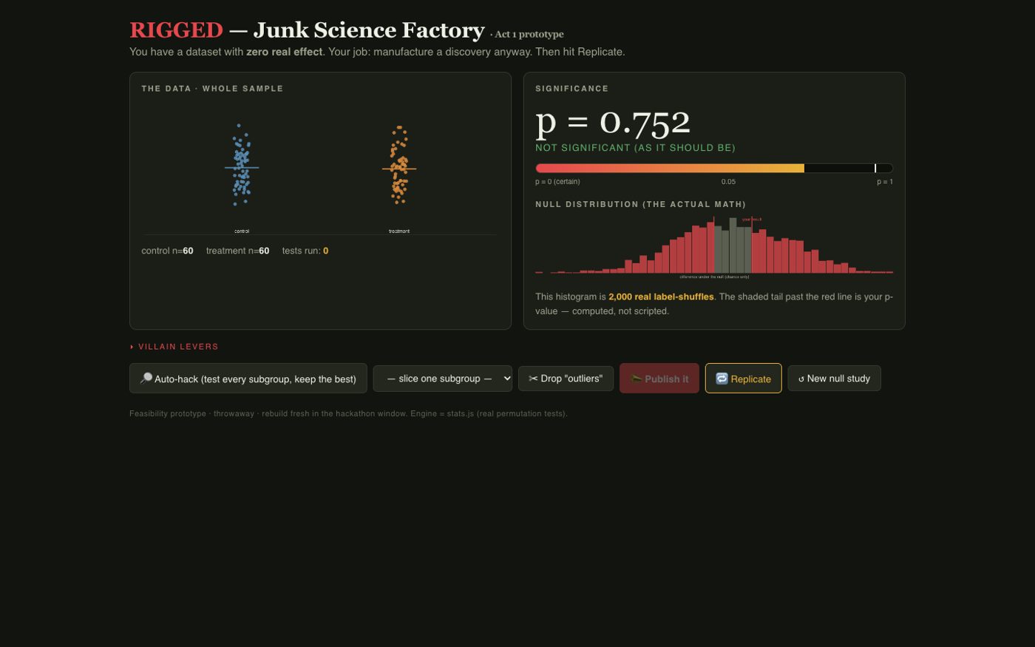Click the control n=60 label

167,251
